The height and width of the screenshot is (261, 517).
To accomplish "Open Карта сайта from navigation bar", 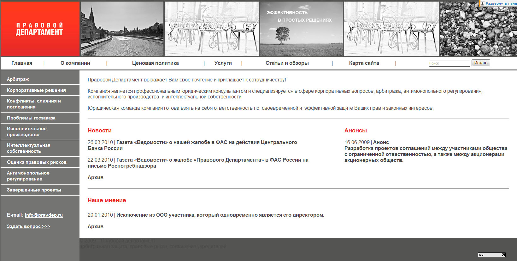I will pyautogui.click(x=364, y=63).
